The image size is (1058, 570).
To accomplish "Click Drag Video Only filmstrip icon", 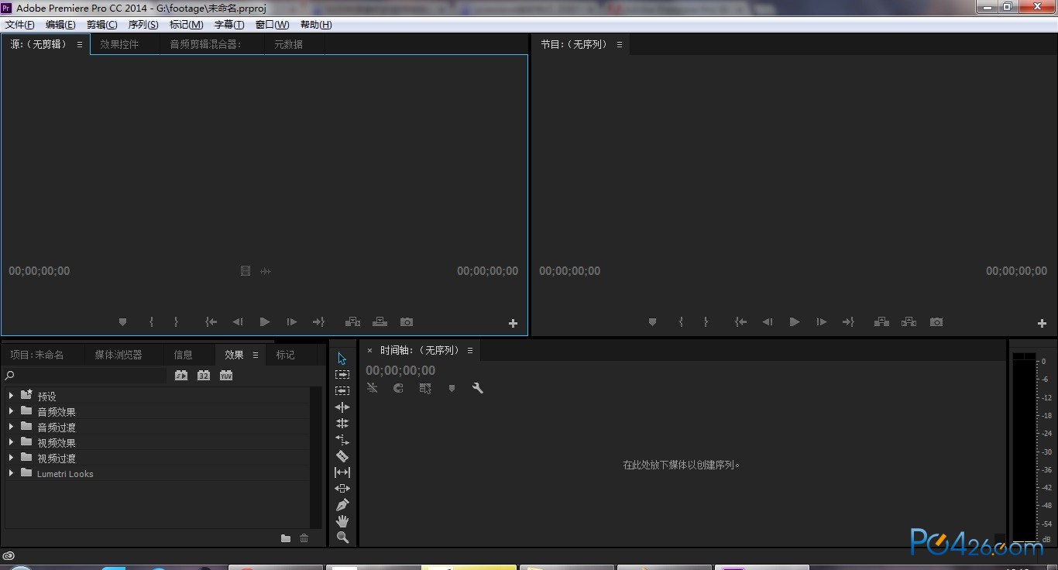I will point(246,271).
